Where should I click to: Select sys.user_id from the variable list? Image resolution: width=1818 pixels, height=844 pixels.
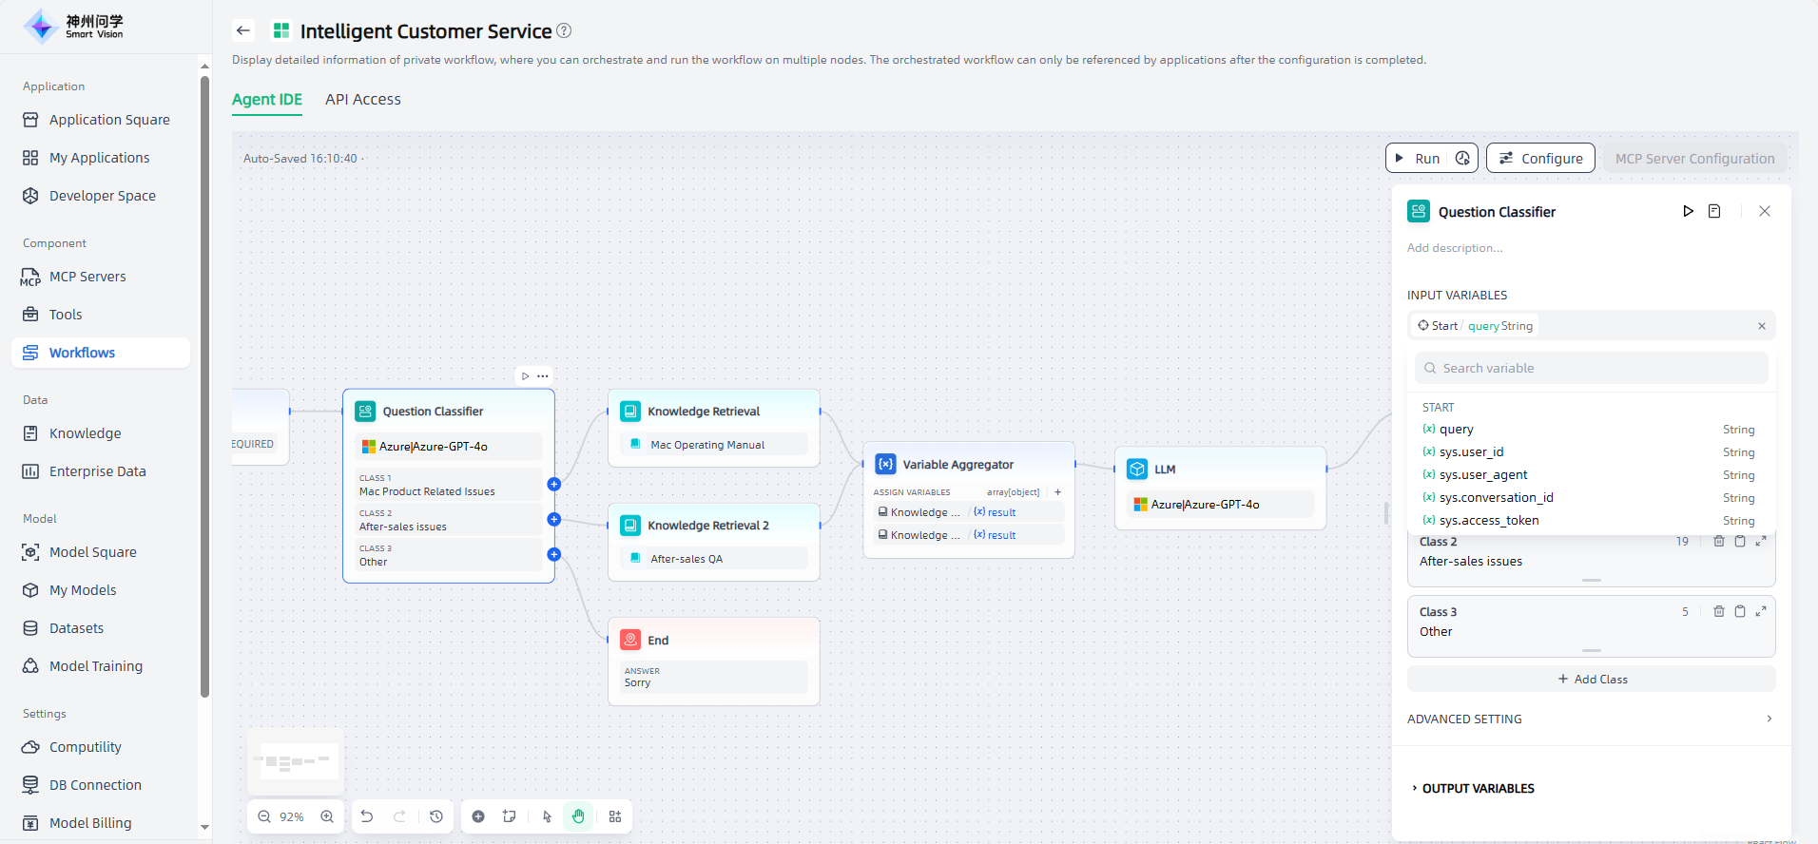(x=1471, y=452)
